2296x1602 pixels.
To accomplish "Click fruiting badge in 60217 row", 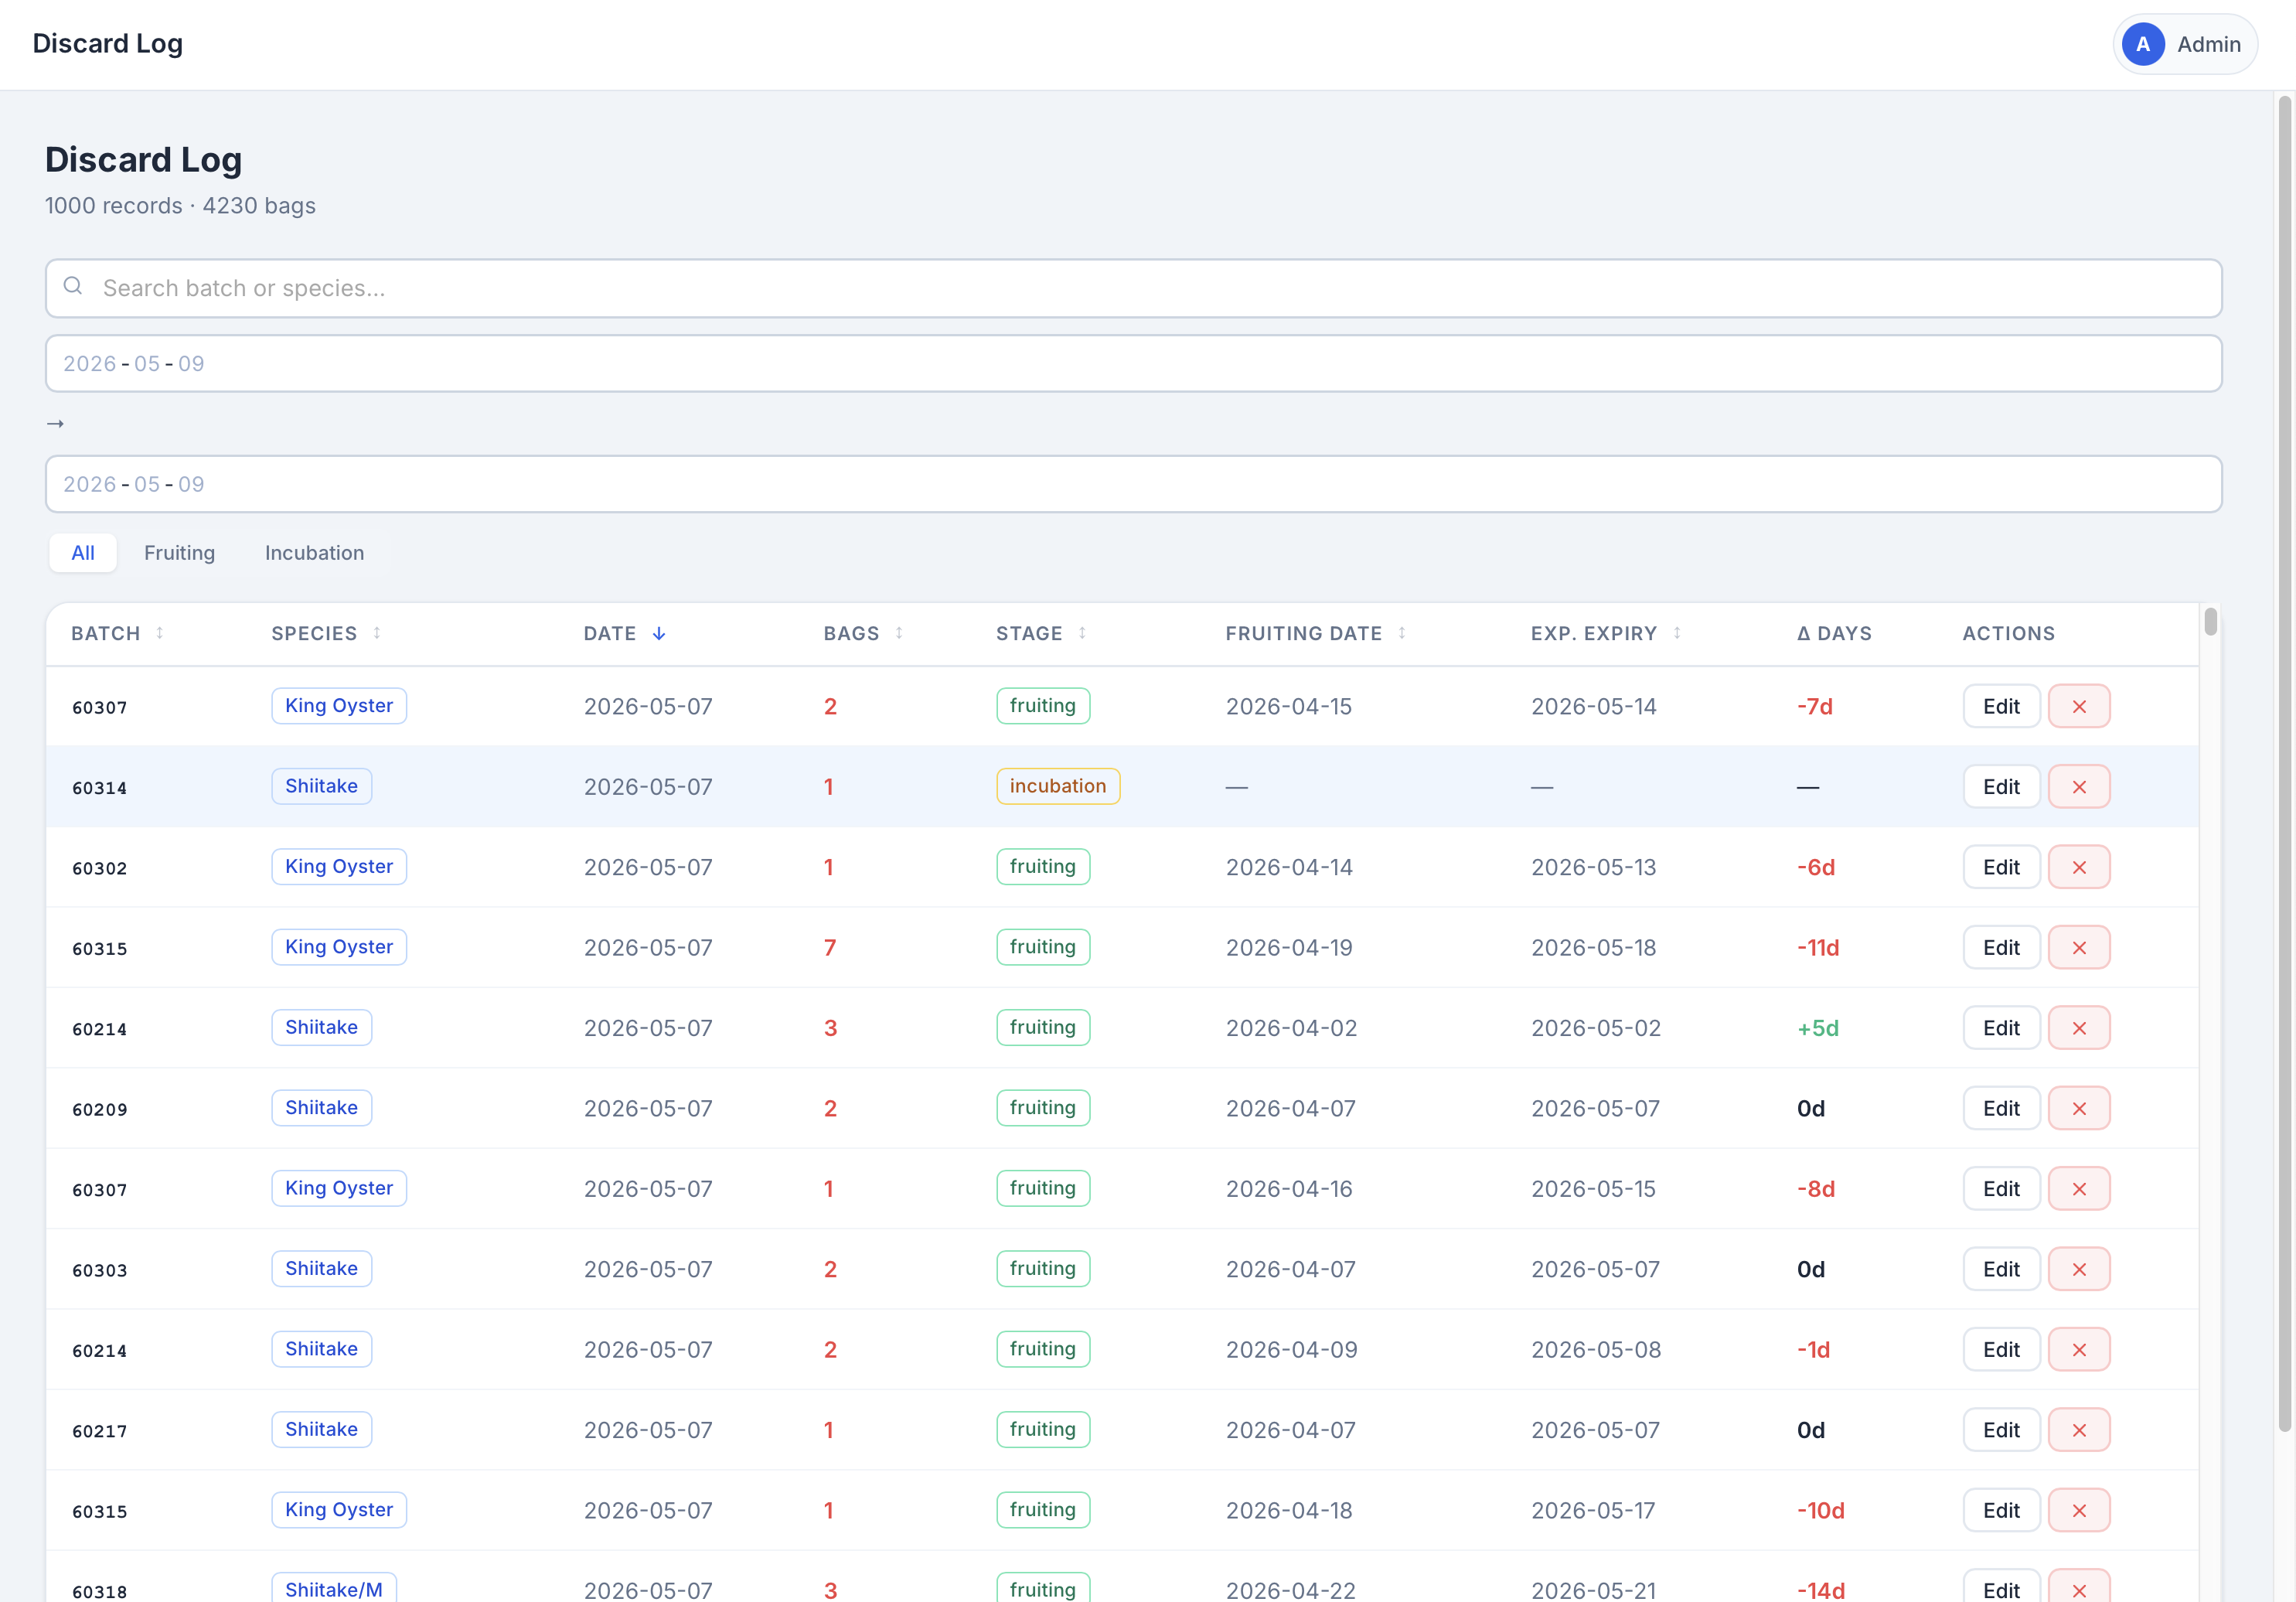I will [x=1042, y=1429].
